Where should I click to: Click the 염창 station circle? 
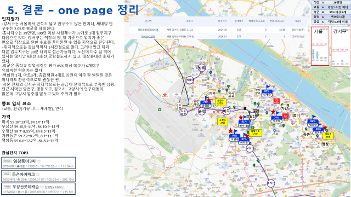click(x=325, y=144)
